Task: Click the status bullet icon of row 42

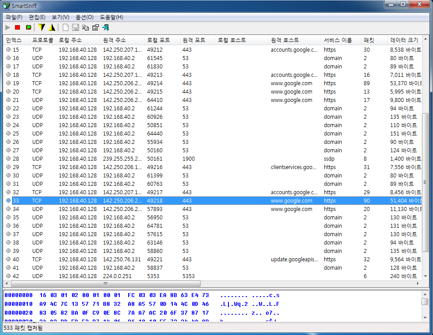Action: pos(8,276)
